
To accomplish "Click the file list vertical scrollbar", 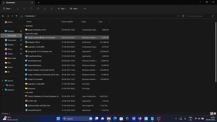I will (x=216, y=52).
